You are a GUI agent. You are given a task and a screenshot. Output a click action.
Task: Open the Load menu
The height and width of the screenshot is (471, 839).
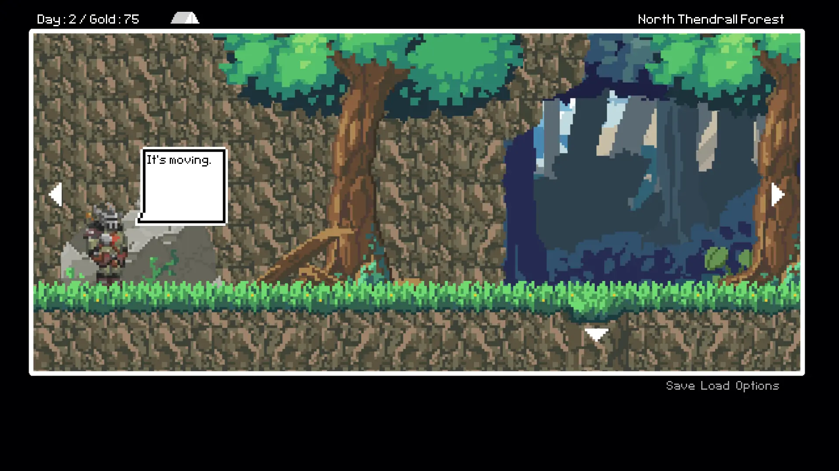coord(715,386)
